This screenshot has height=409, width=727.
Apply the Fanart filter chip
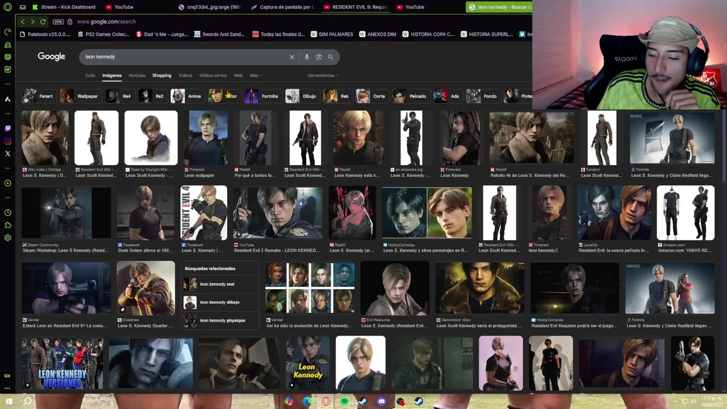point(38,96)
